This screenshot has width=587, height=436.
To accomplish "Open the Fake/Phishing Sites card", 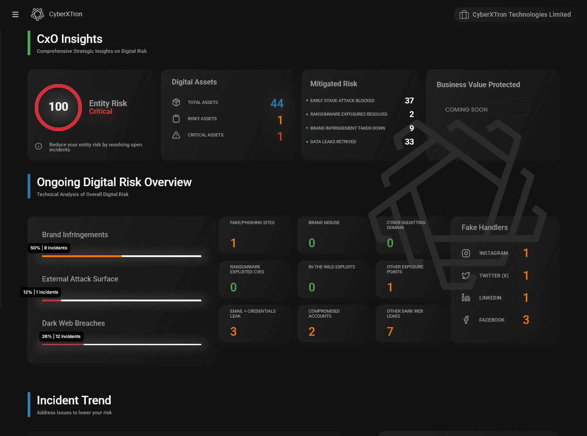I will (x=255, y=235).
